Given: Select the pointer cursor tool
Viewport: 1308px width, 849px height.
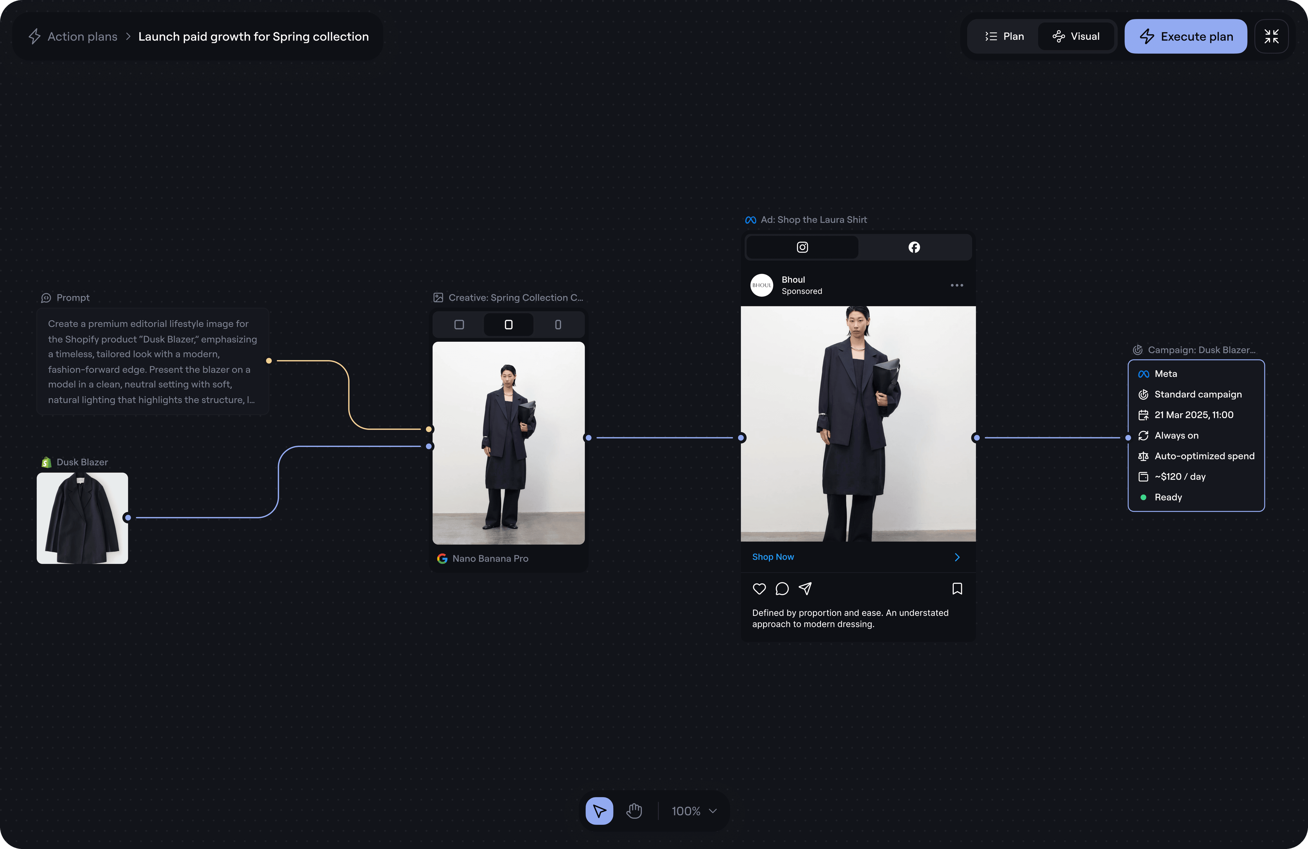Looking at the screenshot, I should tap(599, 811).
